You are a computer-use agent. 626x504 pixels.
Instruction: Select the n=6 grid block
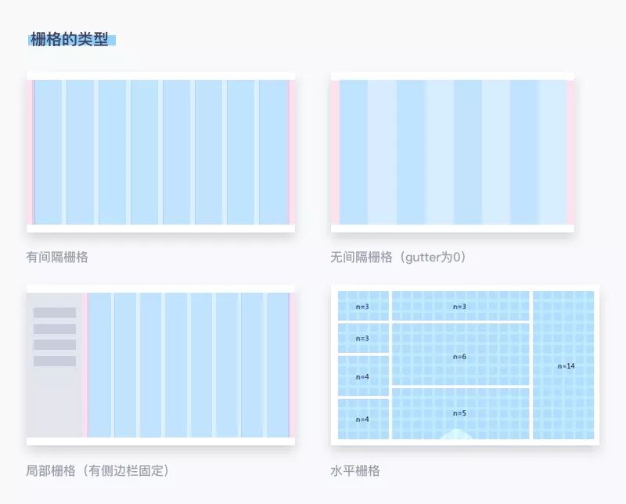point(461,353)
